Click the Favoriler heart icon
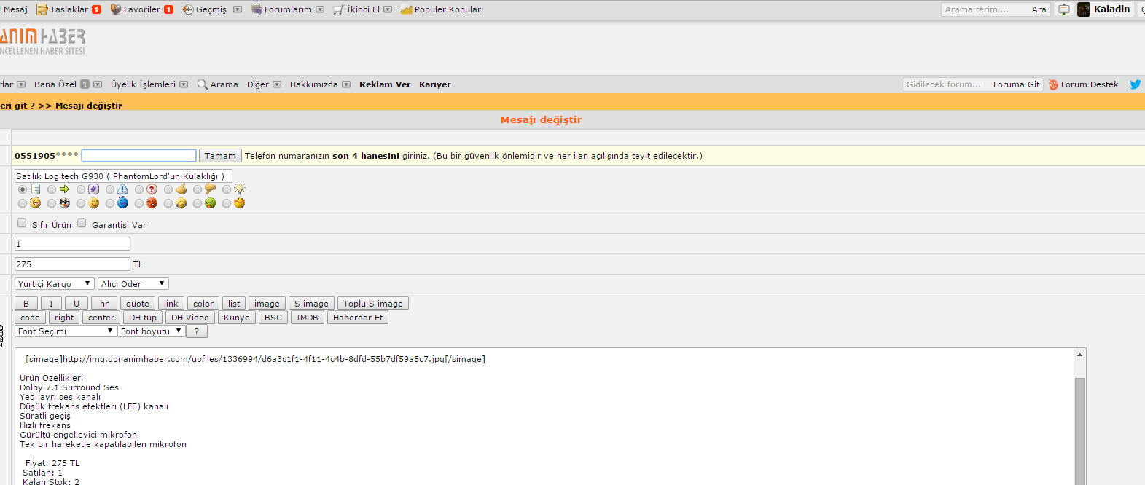 (x=116, y=9)
